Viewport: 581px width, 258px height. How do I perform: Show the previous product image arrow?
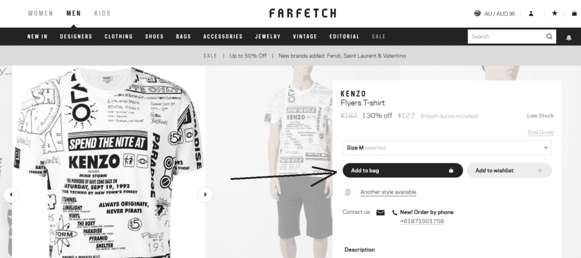pyautogui.click(x=11, y=195)
